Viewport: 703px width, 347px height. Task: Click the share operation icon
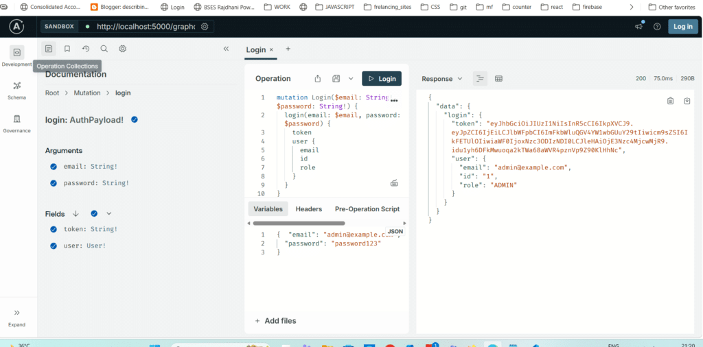pyautogui.click(x=317, y=79)
